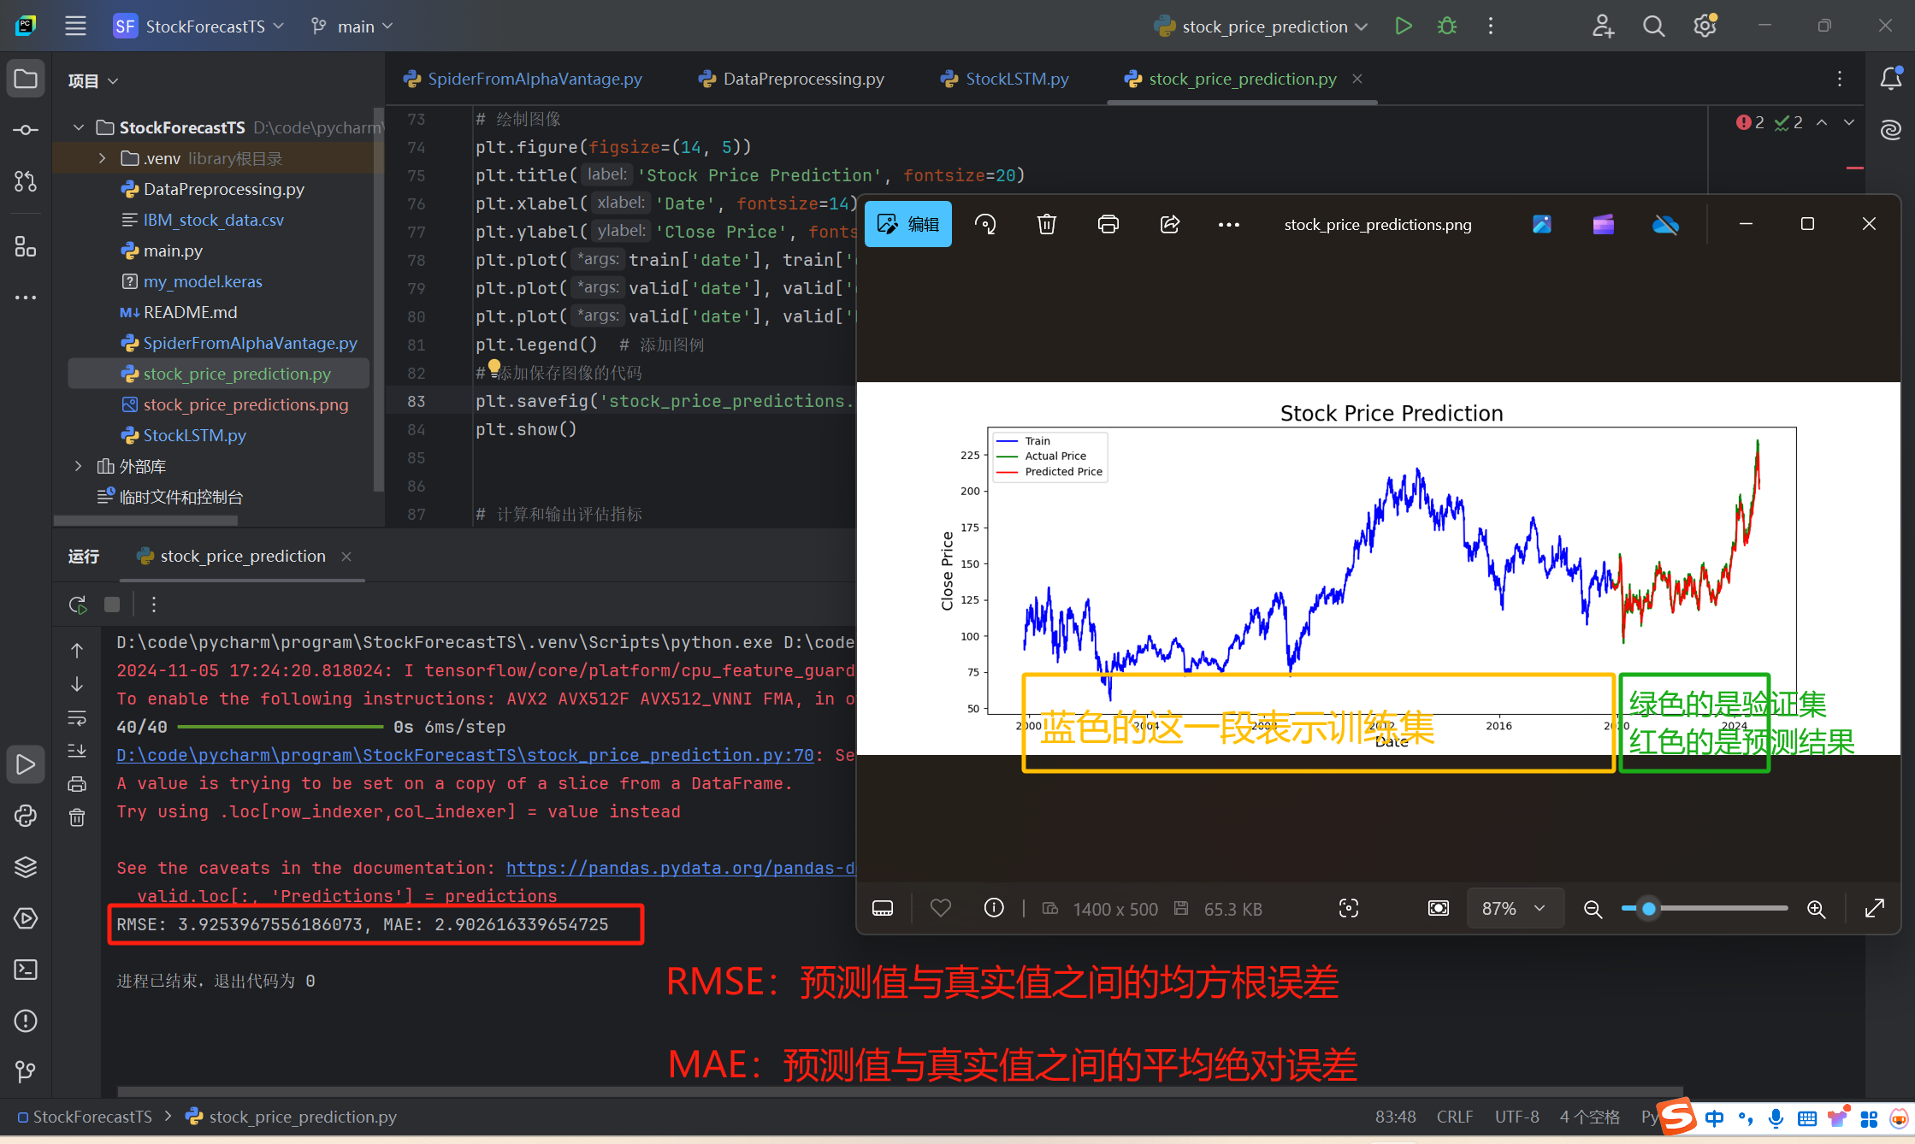Open the pandas documentation link in console

680,868
